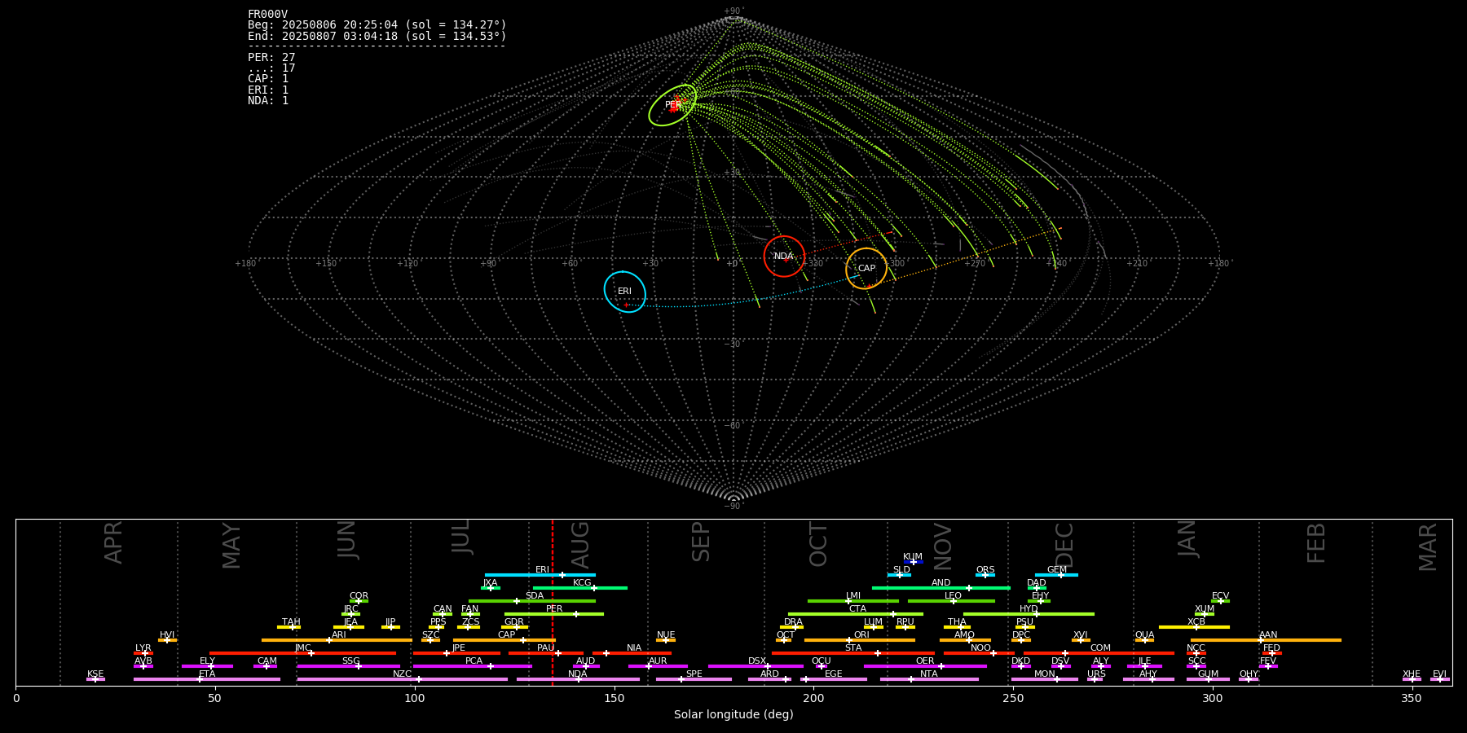The height and width of the screenshot is (733, 1467).
Task: Click the PCA shower bar label
Action: [x=474, y=661]
